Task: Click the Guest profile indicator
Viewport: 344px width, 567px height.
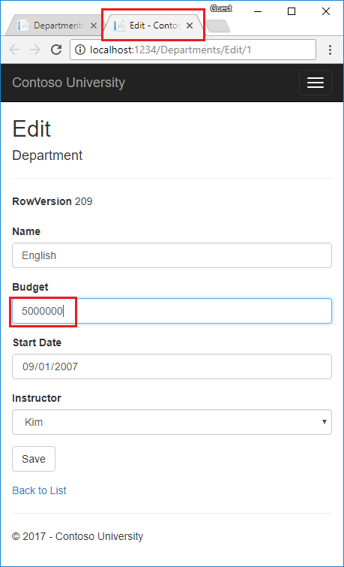Action: 221,8
